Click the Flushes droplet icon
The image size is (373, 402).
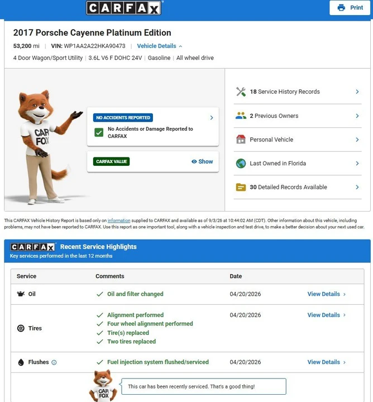[x=21, y=362]
